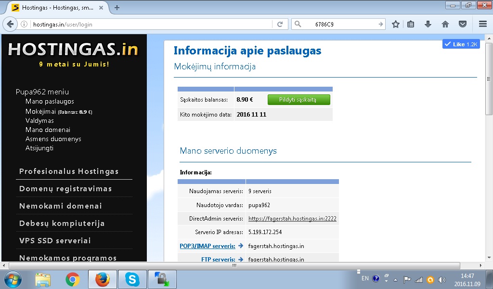
Task: Open site information icon in address bar
Action: [x=24, y=24]
